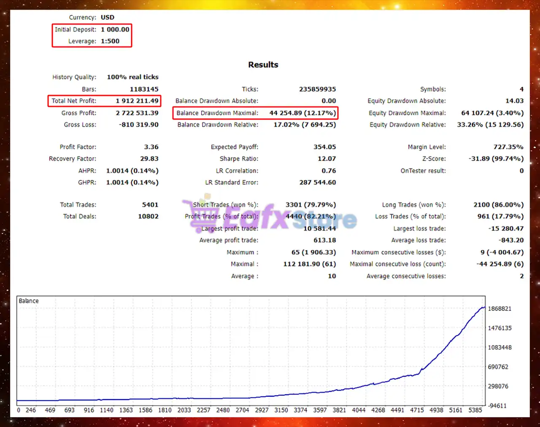The image size is (540, 427).
Task: Click the Balance Drawdown Maximal label
Action: [x=217, y=113]
